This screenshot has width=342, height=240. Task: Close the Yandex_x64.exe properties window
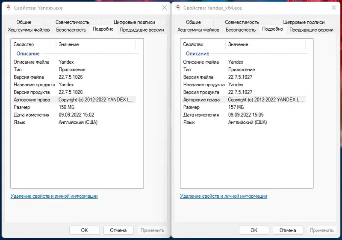tap(334, 8)
